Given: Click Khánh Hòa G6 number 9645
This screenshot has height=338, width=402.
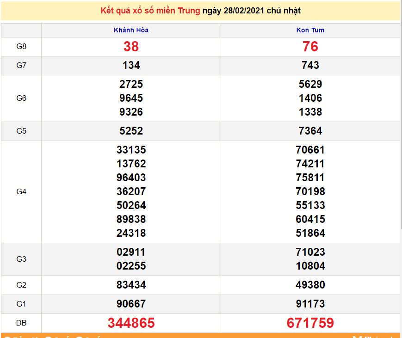Looking at the screenshot, I should point(131,98).
